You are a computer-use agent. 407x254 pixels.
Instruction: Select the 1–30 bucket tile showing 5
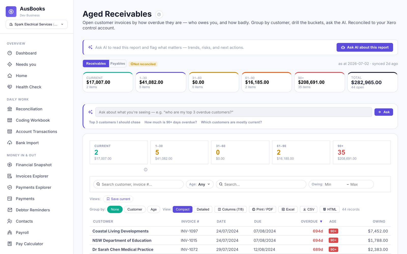[x=179, y=152]
